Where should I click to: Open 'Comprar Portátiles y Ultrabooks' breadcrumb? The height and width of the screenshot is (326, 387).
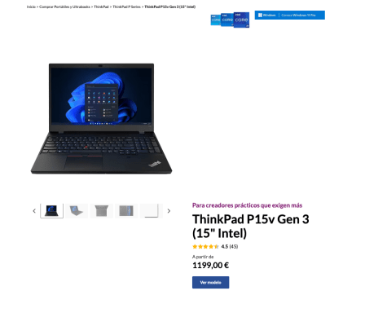(64, 7)
